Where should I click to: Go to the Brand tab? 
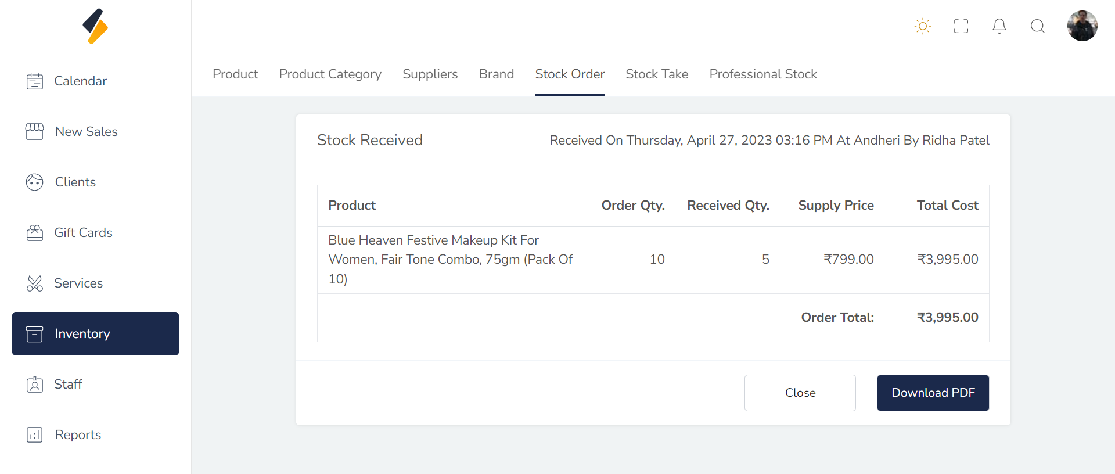[x=496, y=74]
